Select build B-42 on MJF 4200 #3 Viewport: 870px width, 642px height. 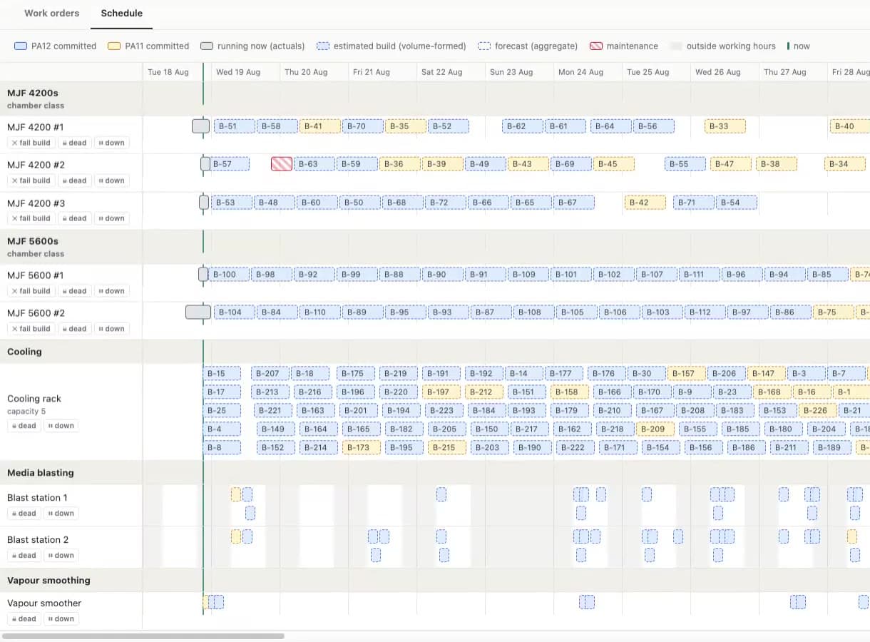click(x=645, y=203)
